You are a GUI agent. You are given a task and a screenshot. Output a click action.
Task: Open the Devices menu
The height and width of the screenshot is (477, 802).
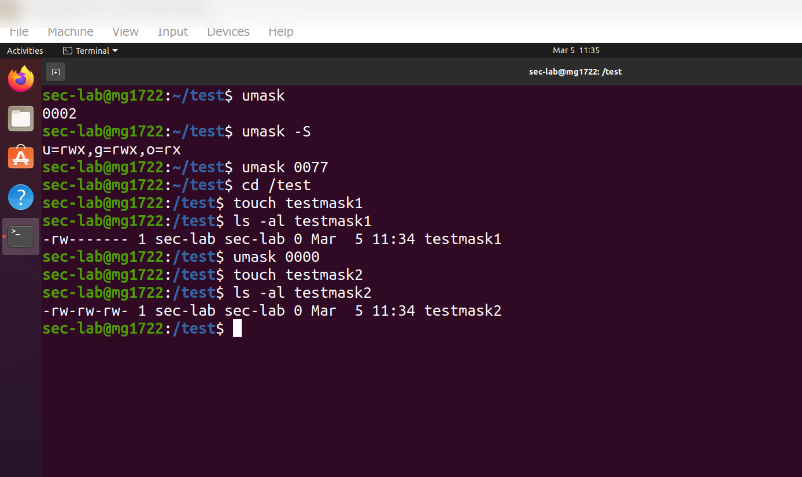[228, 32]
